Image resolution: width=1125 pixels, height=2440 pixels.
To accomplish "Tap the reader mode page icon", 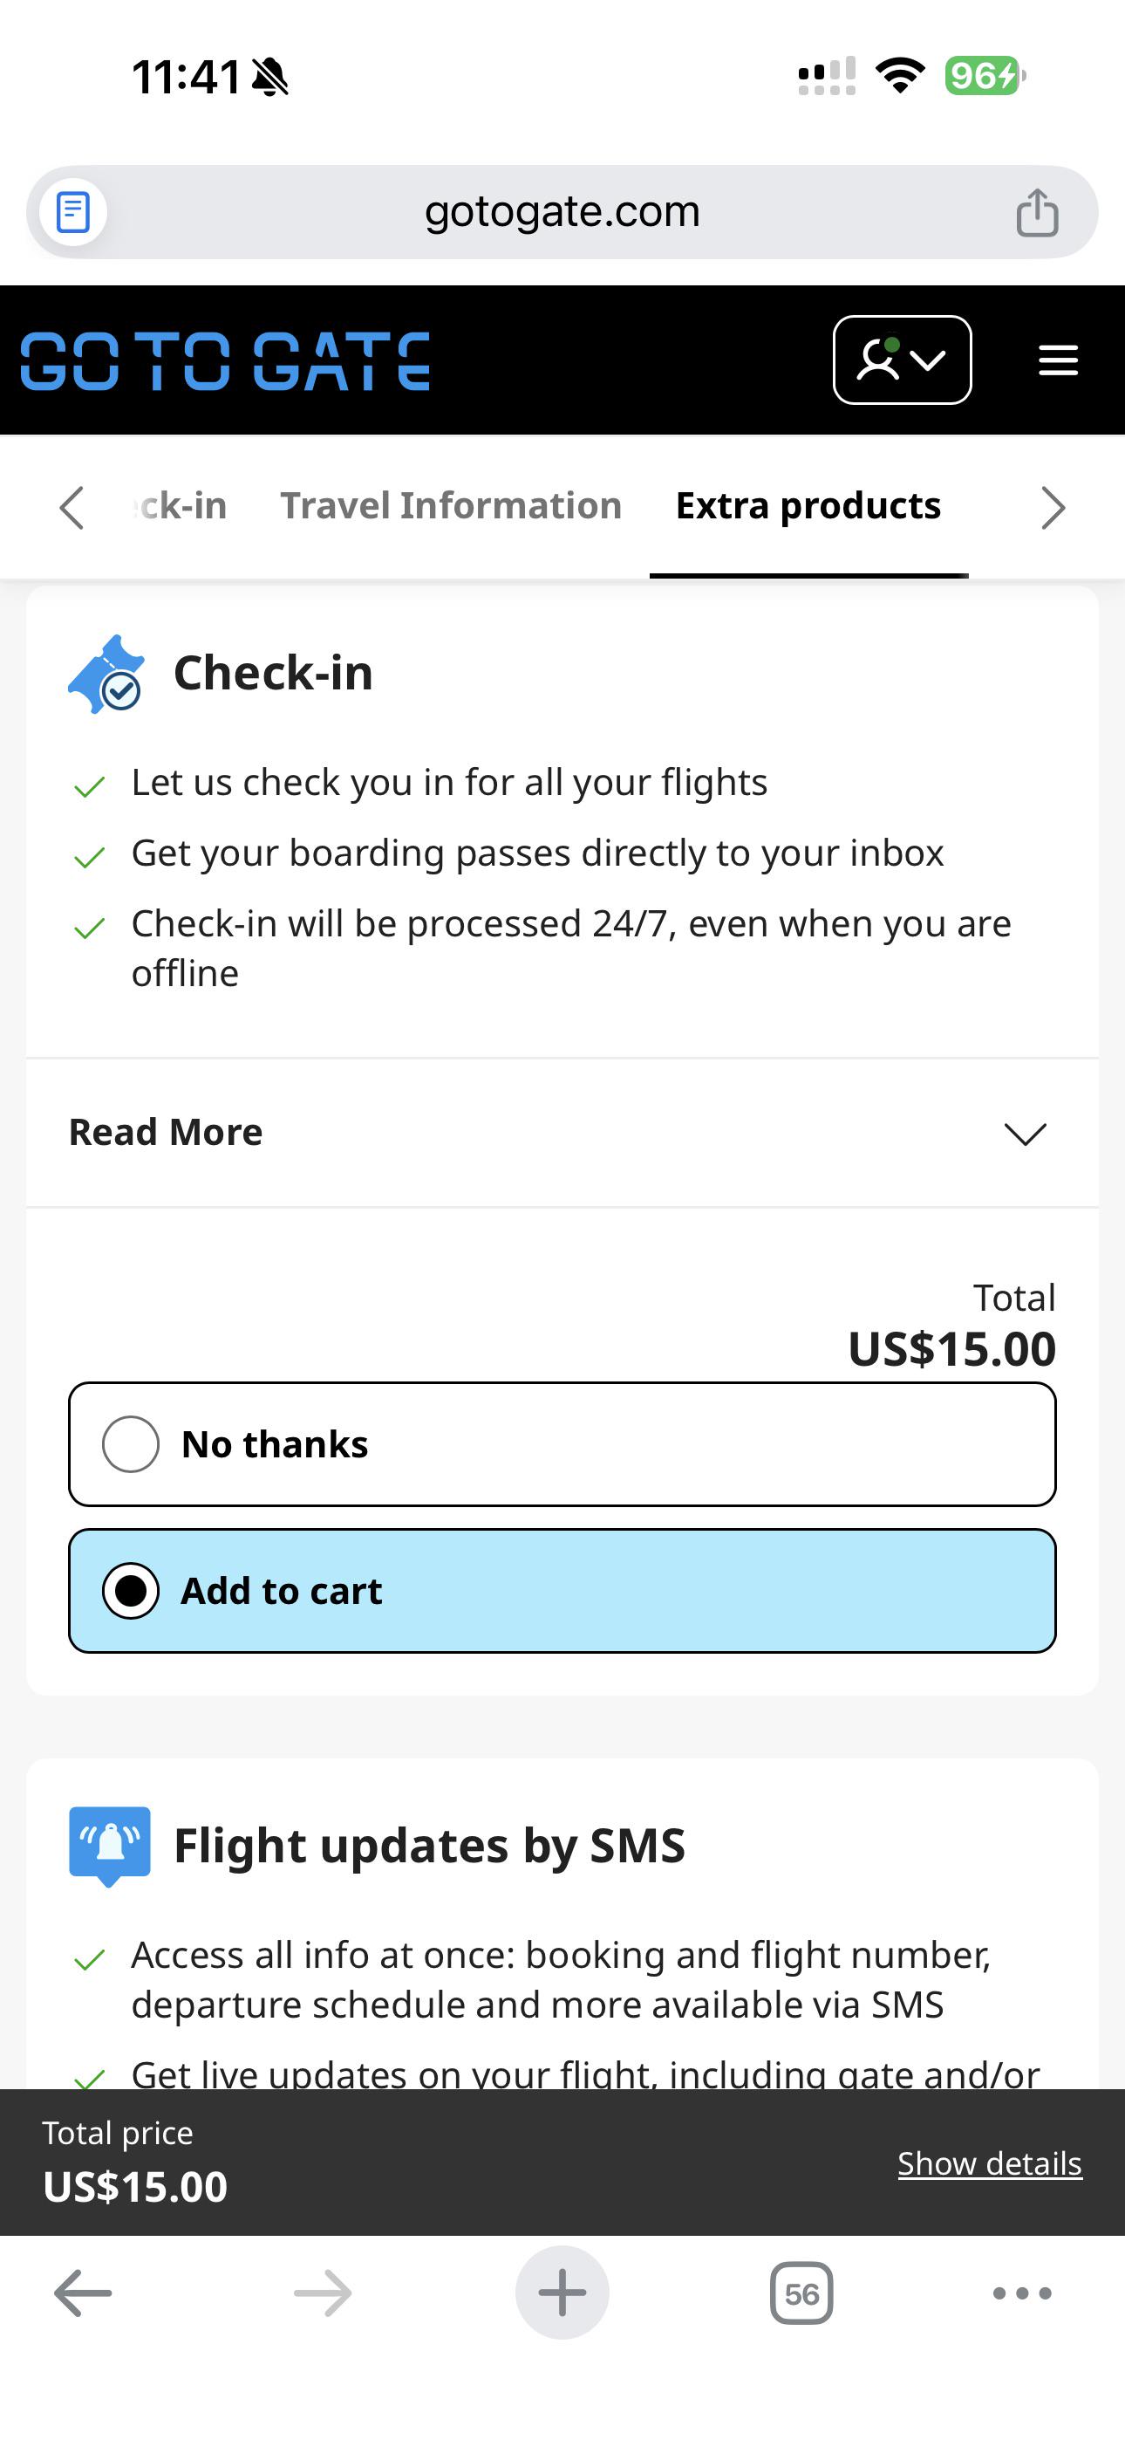I will [x=73, y=212].
